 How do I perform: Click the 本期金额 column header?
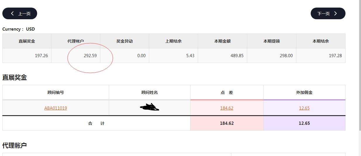(x=222, y=41)
